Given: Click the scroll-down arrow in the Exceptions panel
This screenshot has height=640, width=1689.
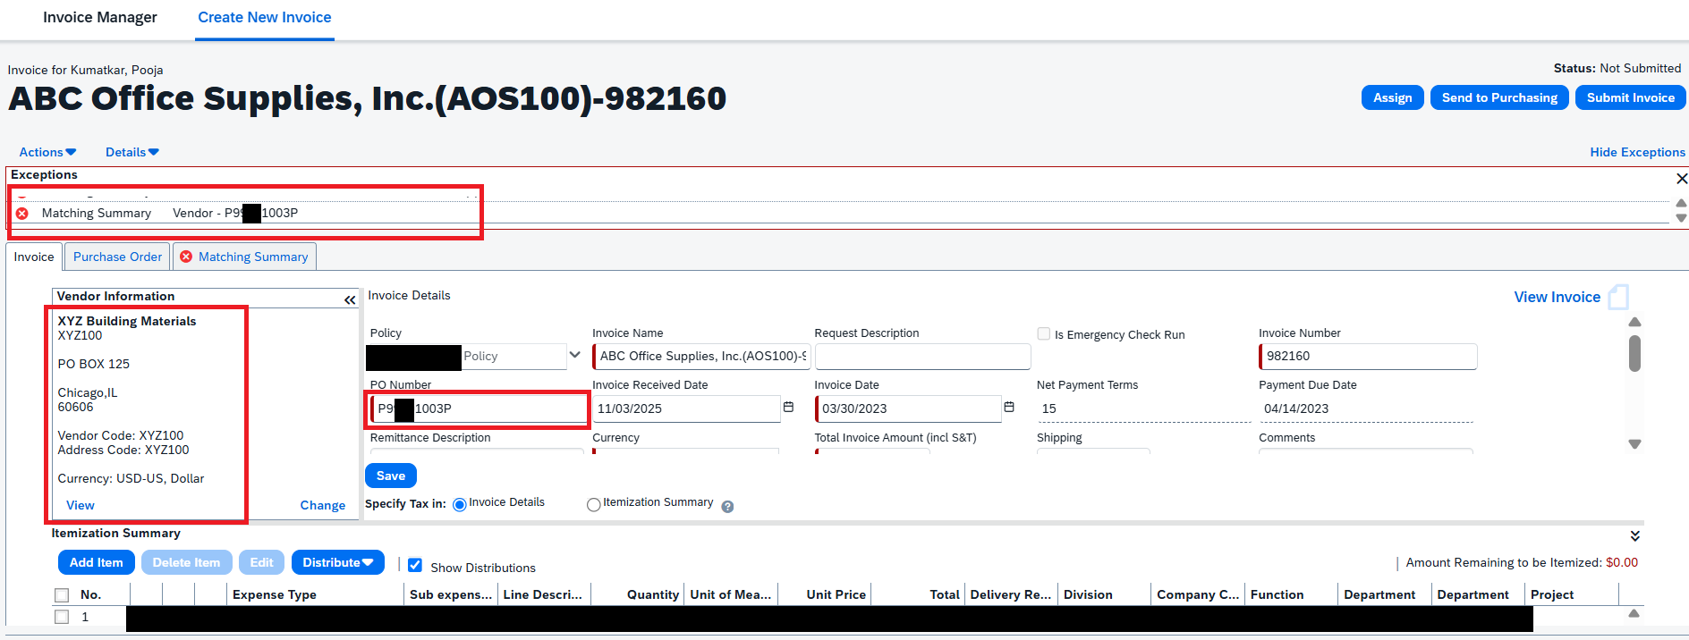Looking at the screenshot, I should pos(1681,218).
